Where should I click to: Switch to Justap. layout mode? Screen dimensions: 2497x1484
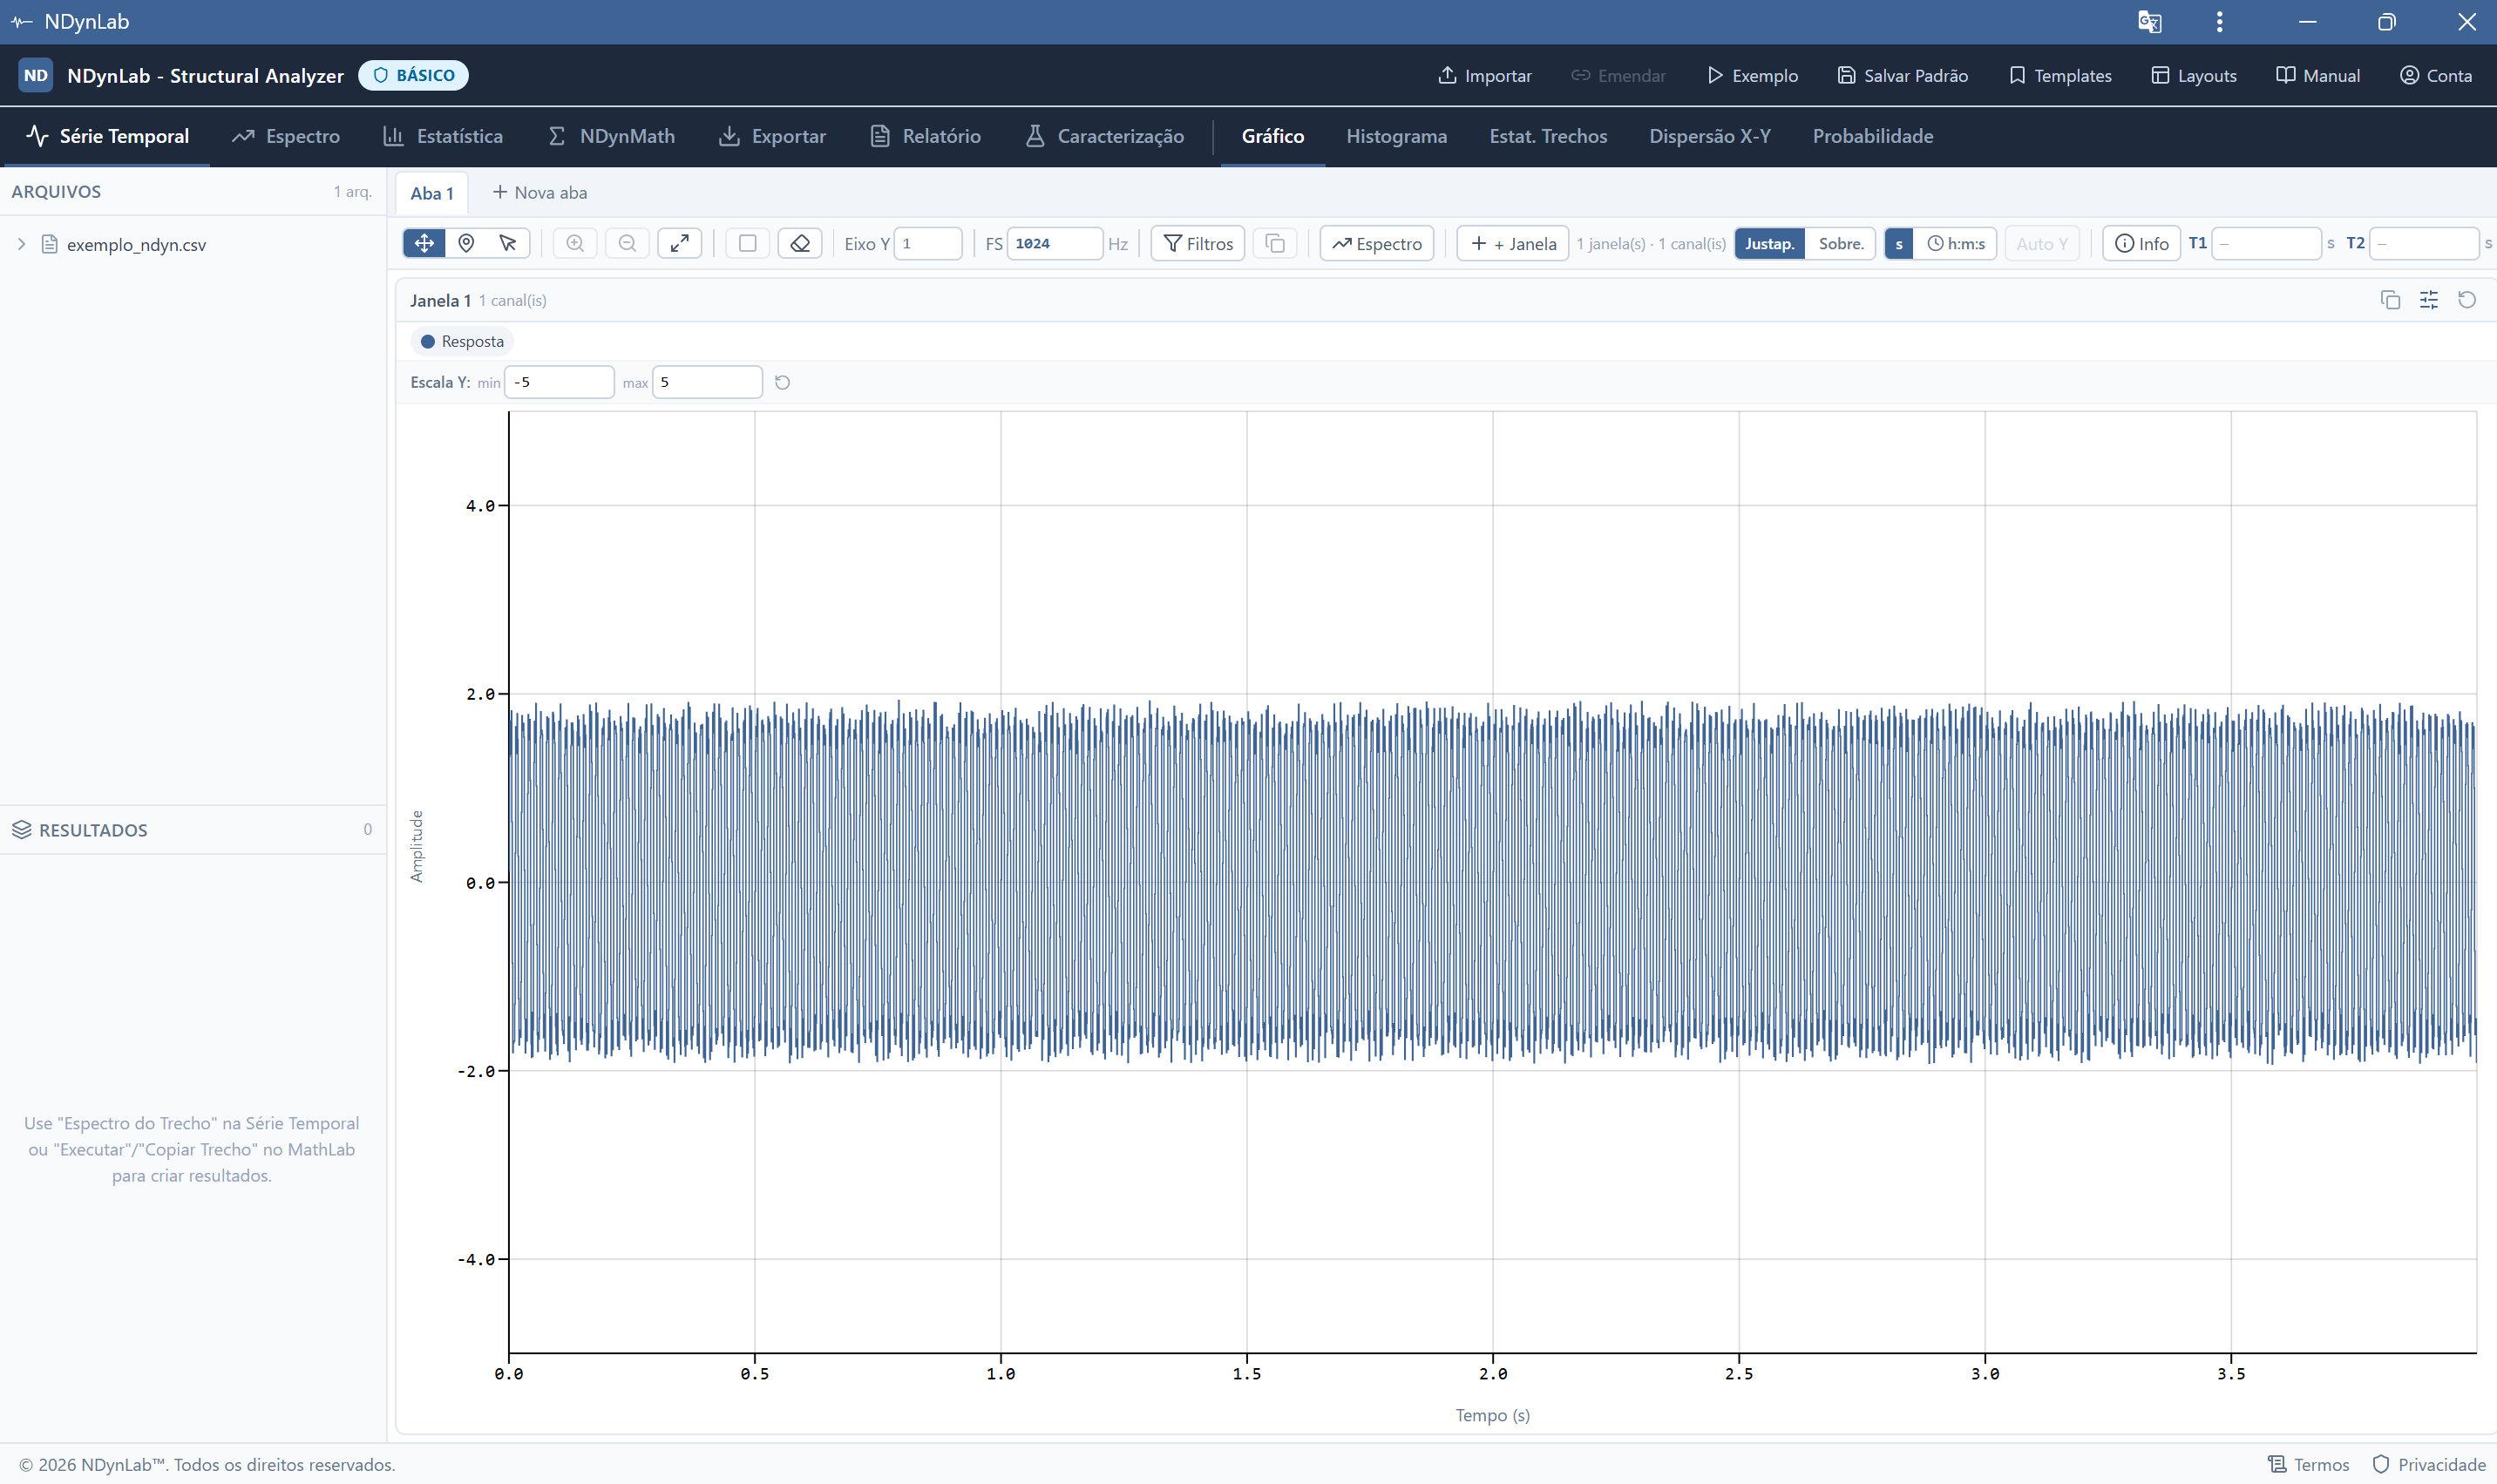1770,243
